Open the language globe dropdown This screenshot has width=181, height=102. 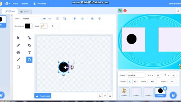pyautogui.click(x=8, y=4)
